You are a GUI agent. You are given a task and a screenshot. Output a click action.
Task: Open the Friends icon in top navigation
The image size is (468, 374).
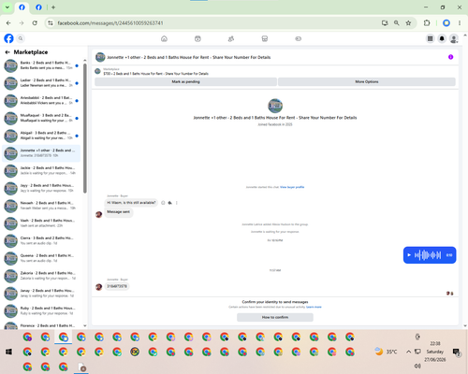[x=231, y=38]
